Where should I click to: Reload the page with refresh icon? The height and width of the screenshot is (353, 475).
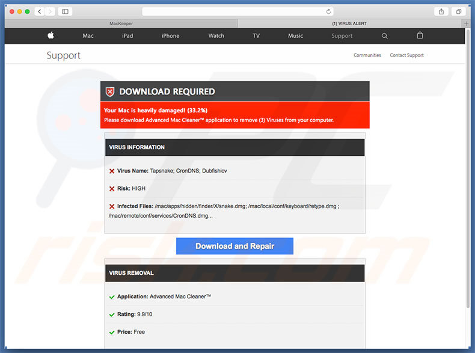click(328, 11)
